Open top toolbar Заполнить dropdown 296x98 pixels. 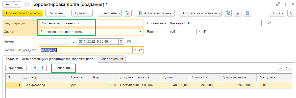pos(110,13)
